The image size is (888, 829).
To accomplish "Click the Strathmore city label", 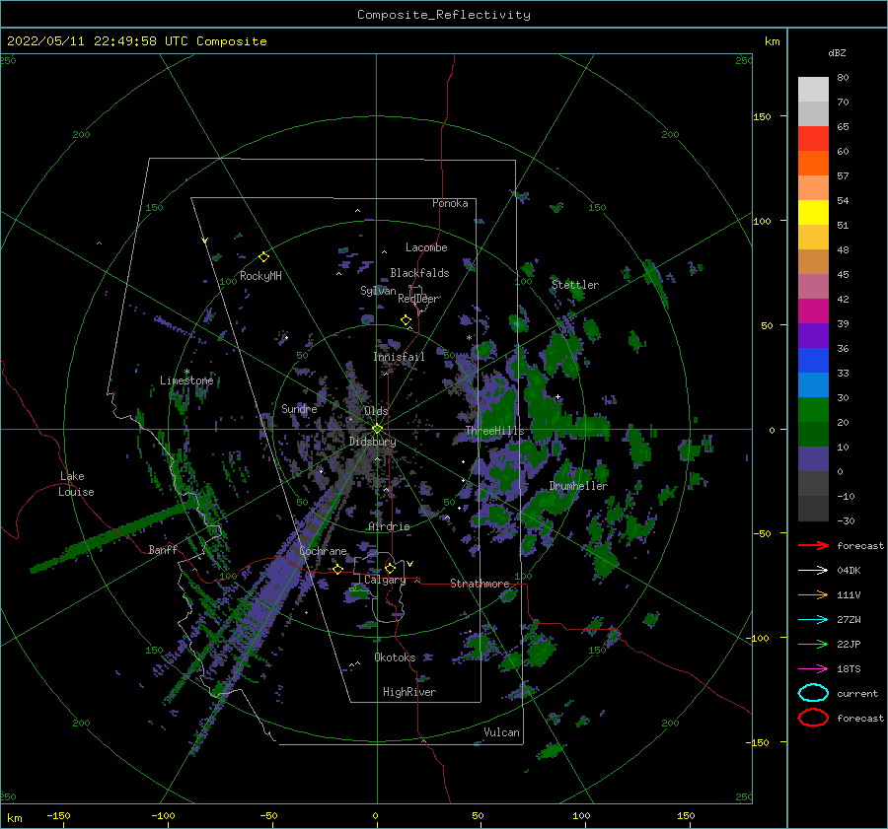I will [480, 584].
